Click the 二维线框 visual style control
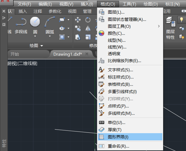Viewport: 186px width, 151px height. tap(28, 64)
